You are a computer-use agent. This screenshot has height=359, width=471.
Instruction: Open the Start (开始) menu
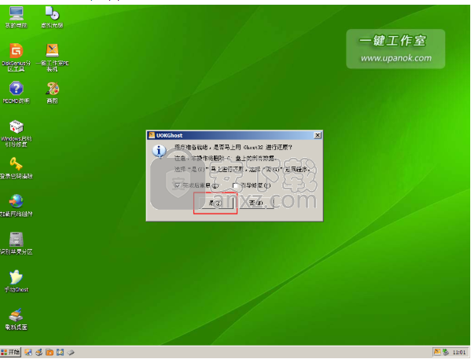point(10,352)
